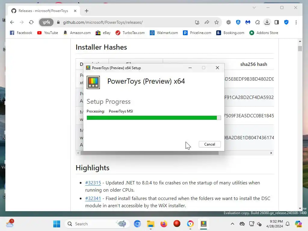The width and height of the screenshot is (308, 231).
Task: Open the Extensions puzzle menu
Action: (x=257, y=22)
